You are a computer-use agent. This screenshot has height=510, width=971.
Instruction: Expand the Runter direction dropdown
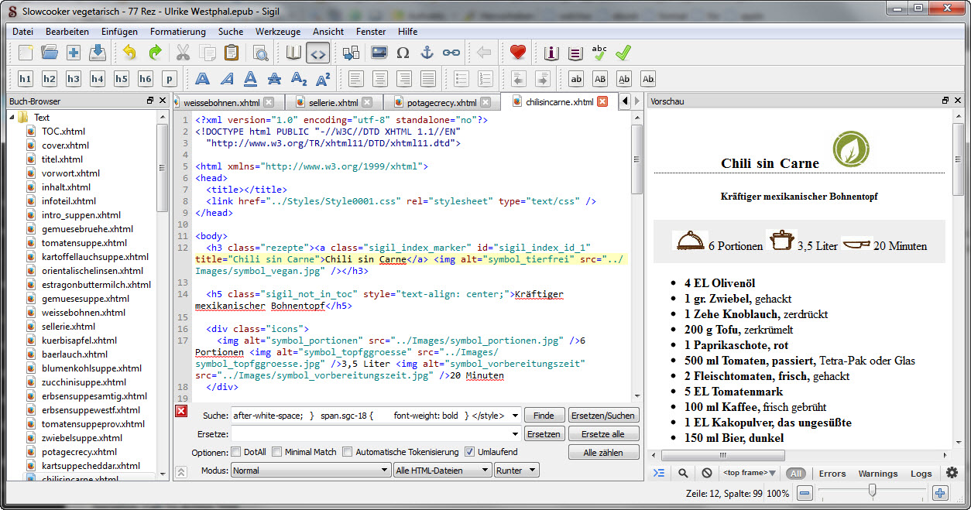[516, 471]
